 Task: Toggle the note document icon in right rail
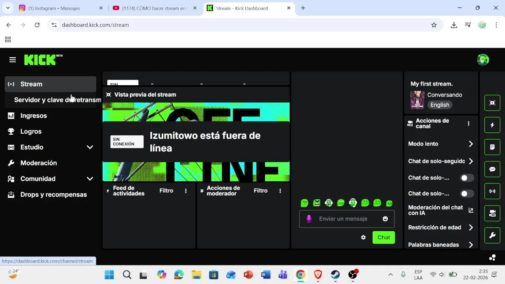[492, 147]
